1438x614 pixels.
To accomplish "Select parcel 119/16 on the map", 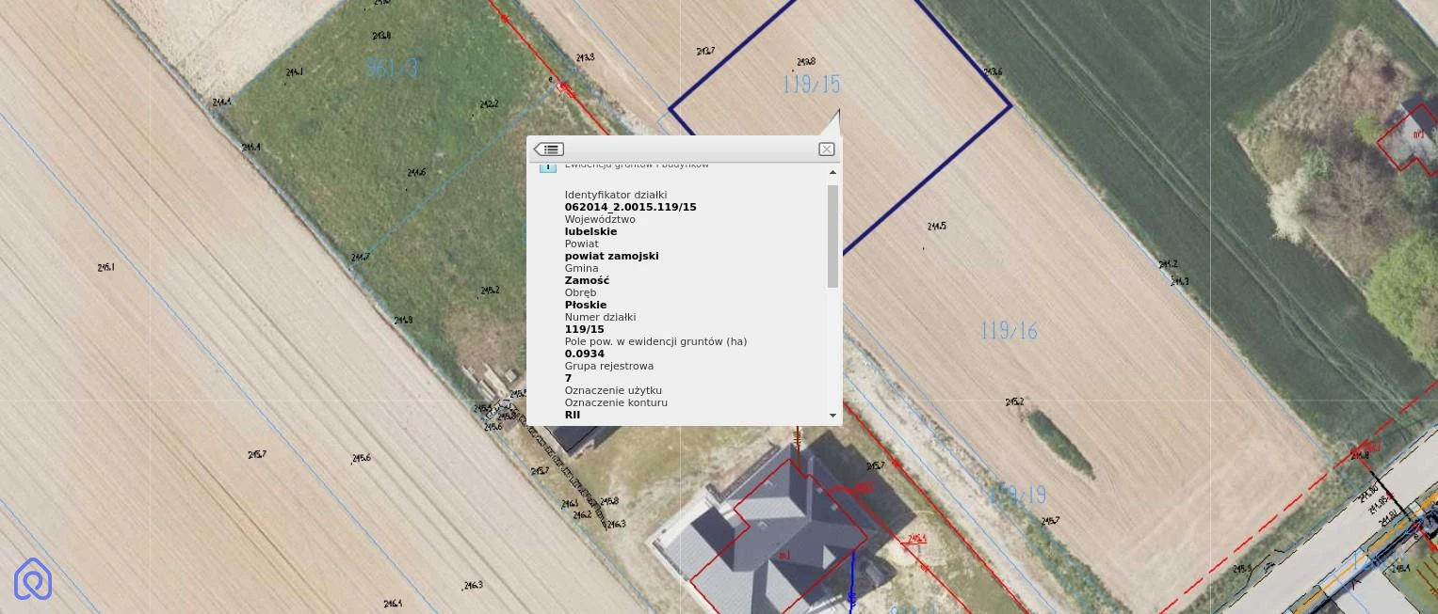I will 1008,331.
